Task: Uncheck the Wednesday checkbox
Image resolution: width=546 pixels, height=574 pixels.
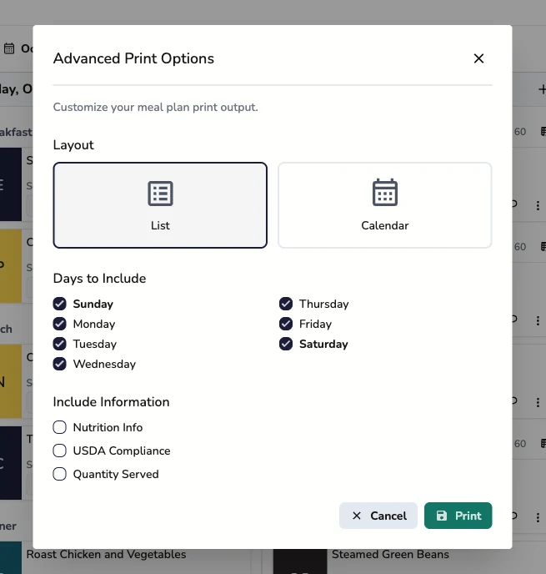Action: (x=60, y=364)
